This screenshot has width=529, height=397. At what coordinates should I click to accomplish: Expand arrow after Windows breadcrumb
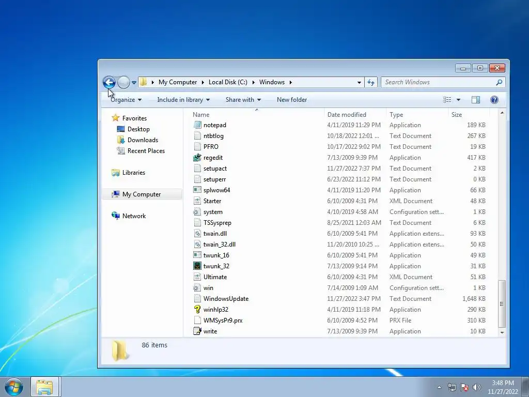(290, 82)
